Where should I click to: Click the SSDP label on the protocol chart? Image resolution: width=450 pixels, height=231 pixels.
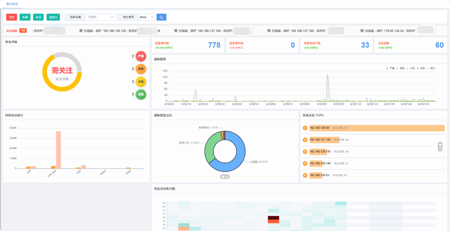pyautogui.click(x=128, y=172)
